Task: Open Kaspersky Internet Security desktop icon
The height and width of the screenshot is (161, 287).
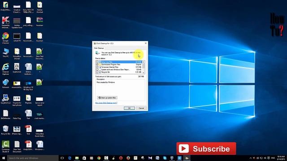Action: coord(5,22)
